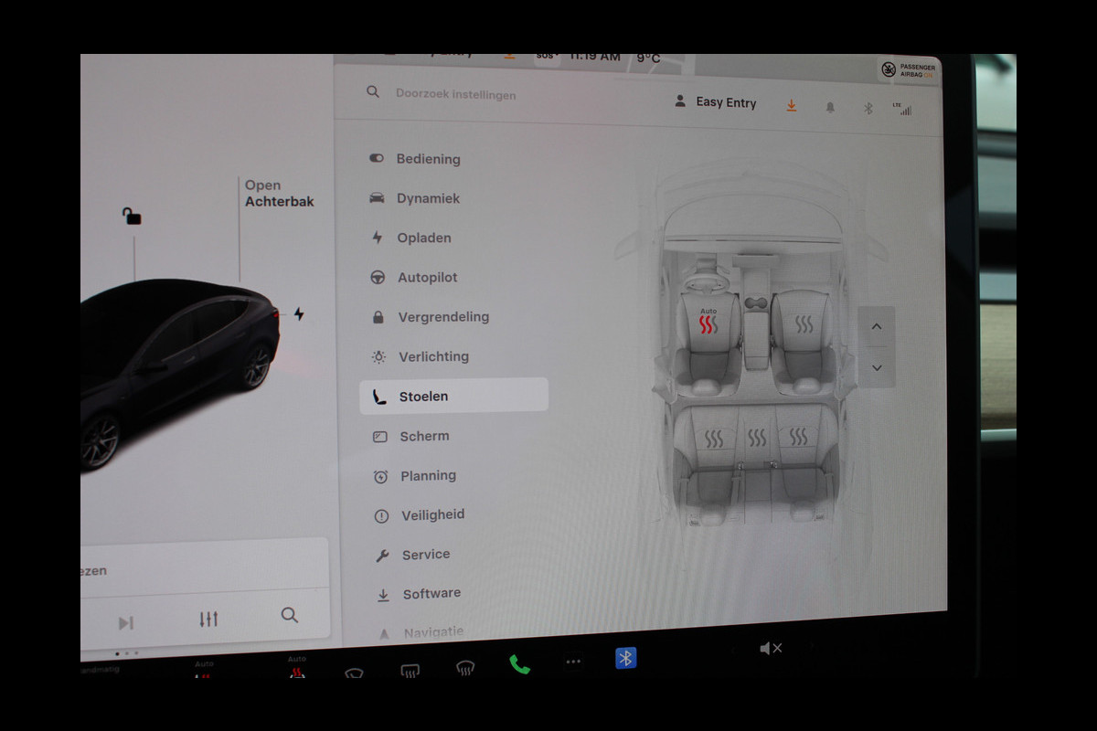The height and width of the screenshot is (731, 1097).
Task: Tap the muted volume speaker icon
Action: (770, 649)
